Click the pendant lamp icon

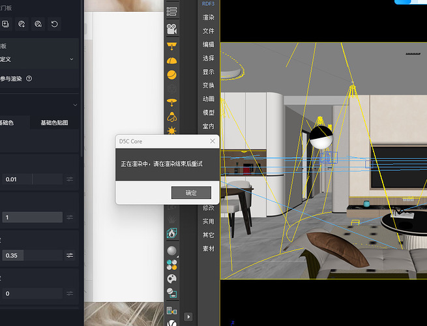[172, 101]
